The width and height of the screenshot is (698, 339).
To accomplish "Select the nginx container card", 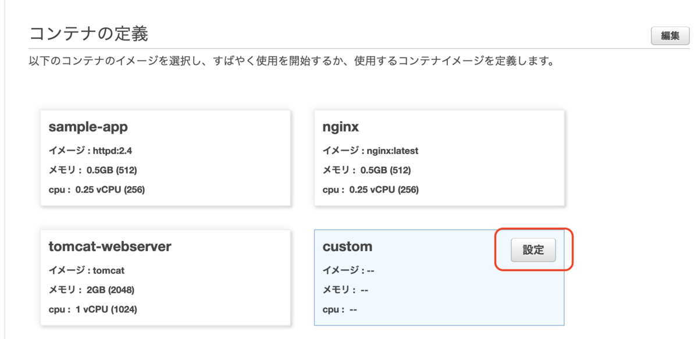I will coord(439,158).
